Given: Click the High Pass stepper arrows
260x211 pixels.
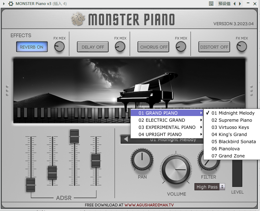Looking at the screenshot, I should [222, 187].
